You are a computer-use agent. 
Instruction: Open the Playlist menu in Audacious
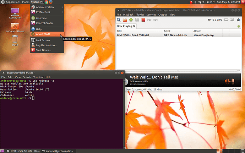(140, 15)
